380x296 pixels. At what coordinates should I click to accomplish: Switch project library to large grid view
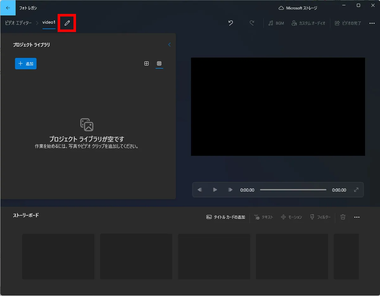coord(146,64)
